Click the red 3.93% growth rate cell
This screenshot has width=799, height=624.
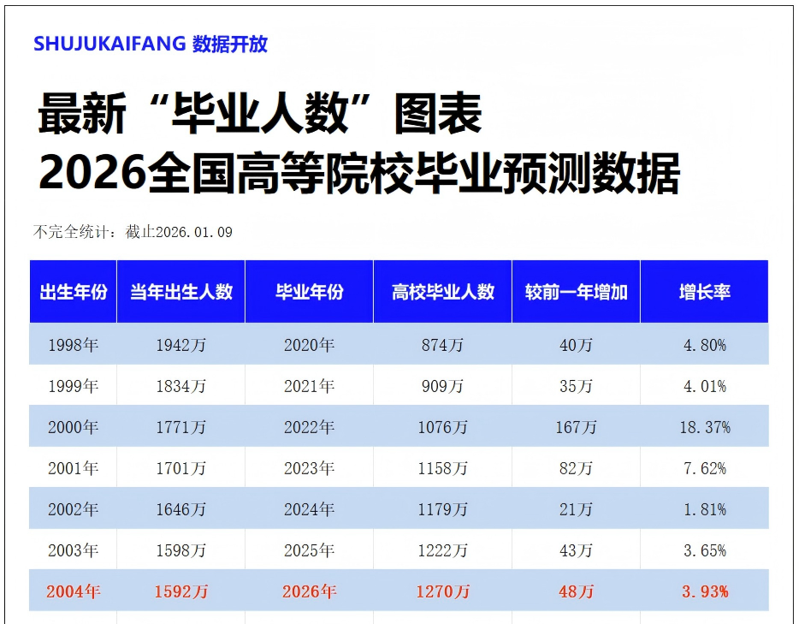705,591
